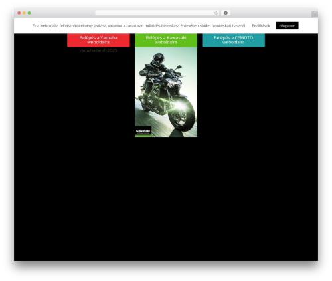Click the round icon beside the address bar
Image resolution: width=332 pixels, height=281 pixels.
(x=226, y=13)
